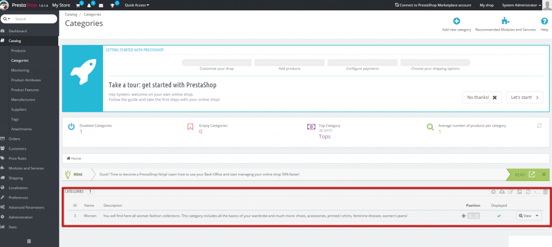Click the show SQL query terminal icon

[536, 192]
